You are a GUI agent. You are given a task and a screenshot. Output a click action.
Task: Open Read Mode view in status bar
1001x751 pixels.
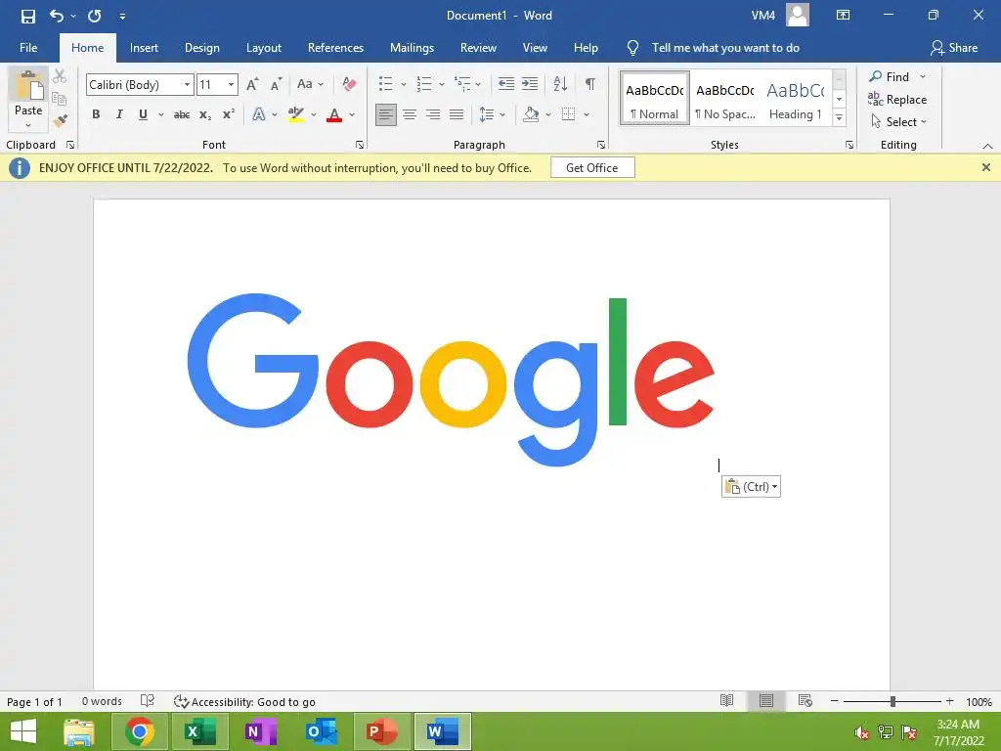pos(726,700)
